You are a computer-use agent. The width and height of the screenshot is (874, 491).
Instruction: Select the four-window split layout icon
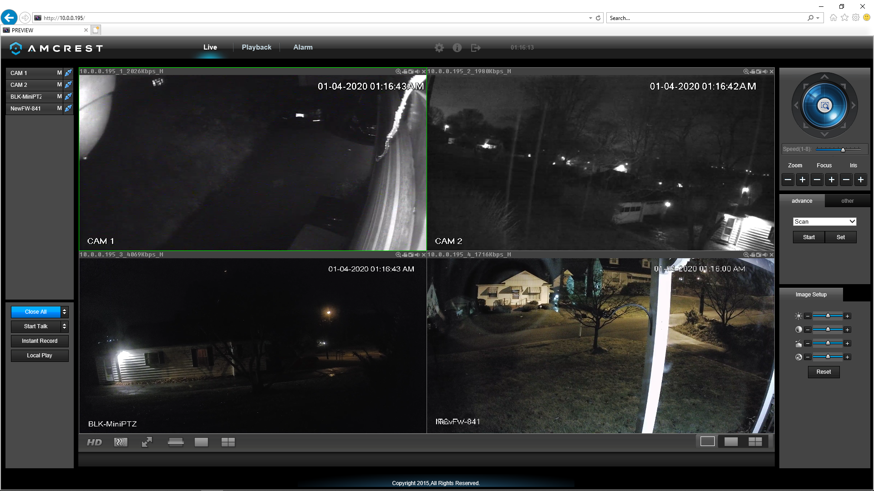pyautogui.click(x=228, y=442)
